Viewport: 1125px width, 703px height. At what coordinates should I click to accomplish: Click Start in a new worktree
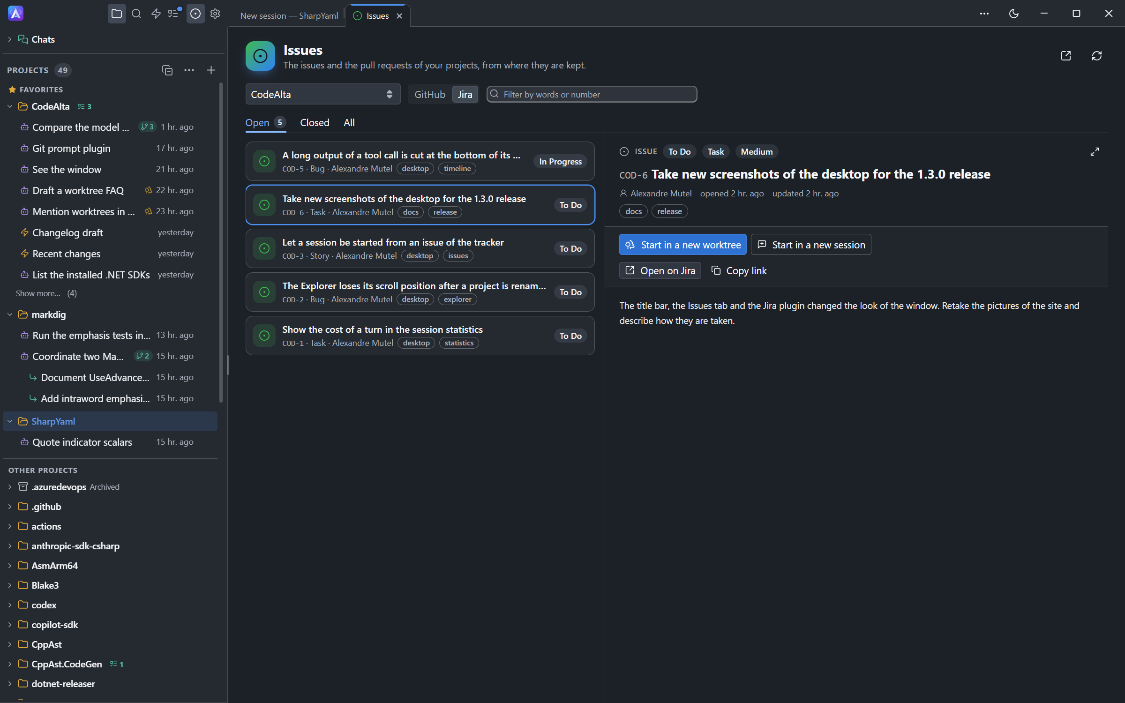pyautogui.click(x=682, y=245)
